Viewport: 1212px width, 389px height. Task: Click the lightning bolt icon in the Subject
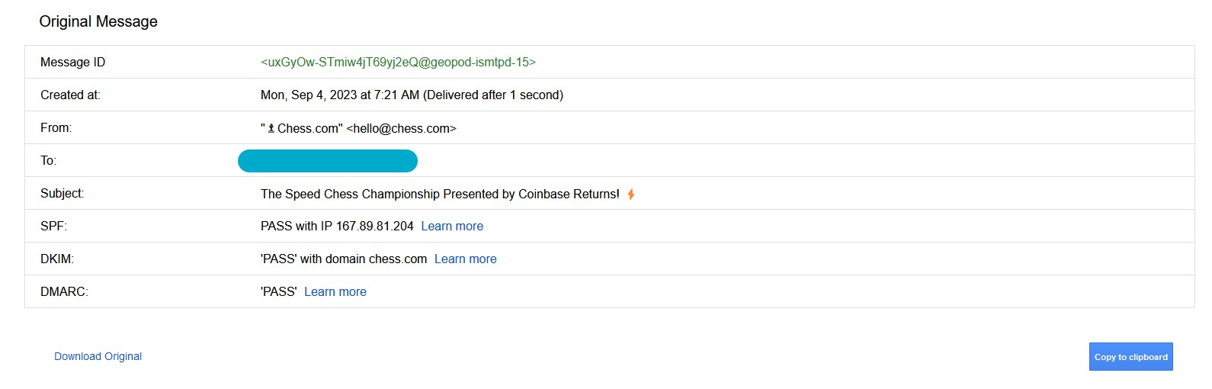click(631, 194)
